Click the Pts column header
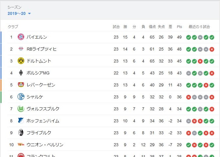The image size is (220, 157). pyautogui.click(x=179, y=27)
